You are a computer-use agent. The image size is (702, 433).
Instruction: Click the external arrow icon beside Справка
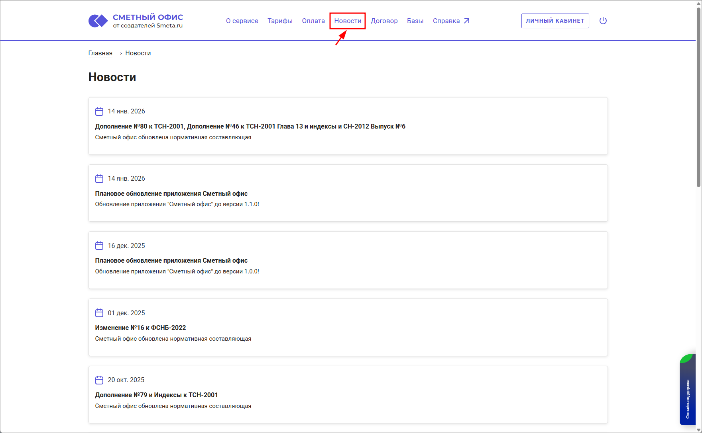[x=467, y=21]
